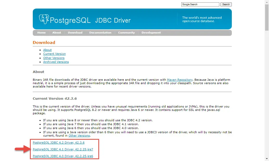The height and width of the screenshot is (161, 269).
Task: Click the Other Versions link after "found in"
Action: (79, 136)
